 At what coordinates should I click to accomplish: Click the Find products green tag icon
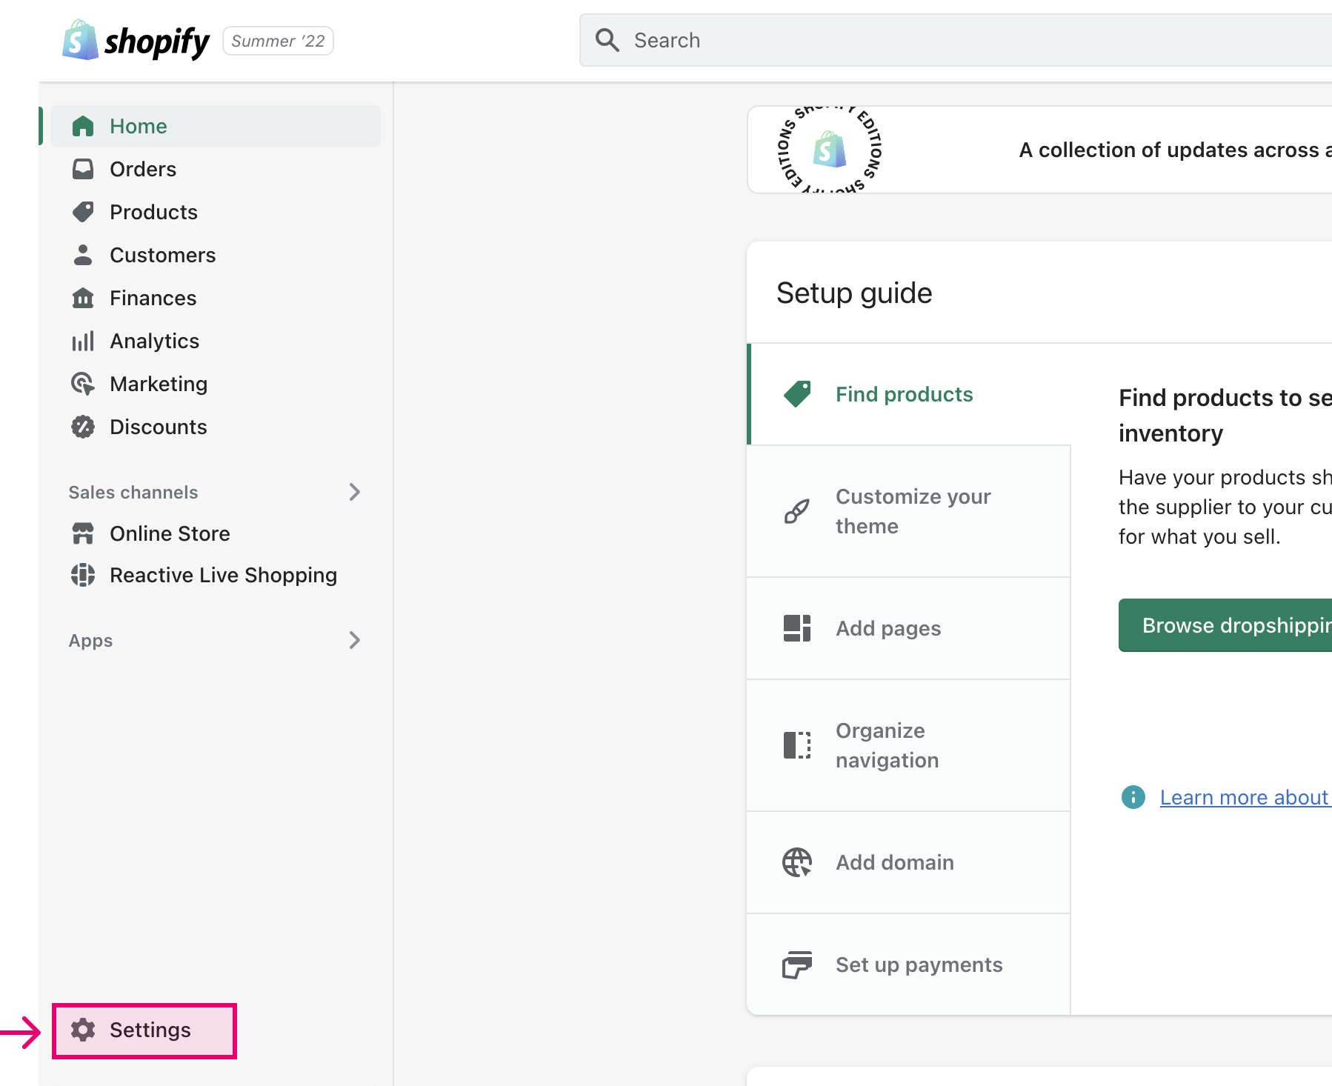797,394
